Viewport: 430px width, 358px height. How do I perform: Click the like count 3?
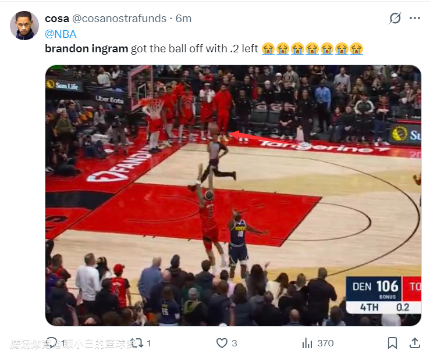point(234,343)
